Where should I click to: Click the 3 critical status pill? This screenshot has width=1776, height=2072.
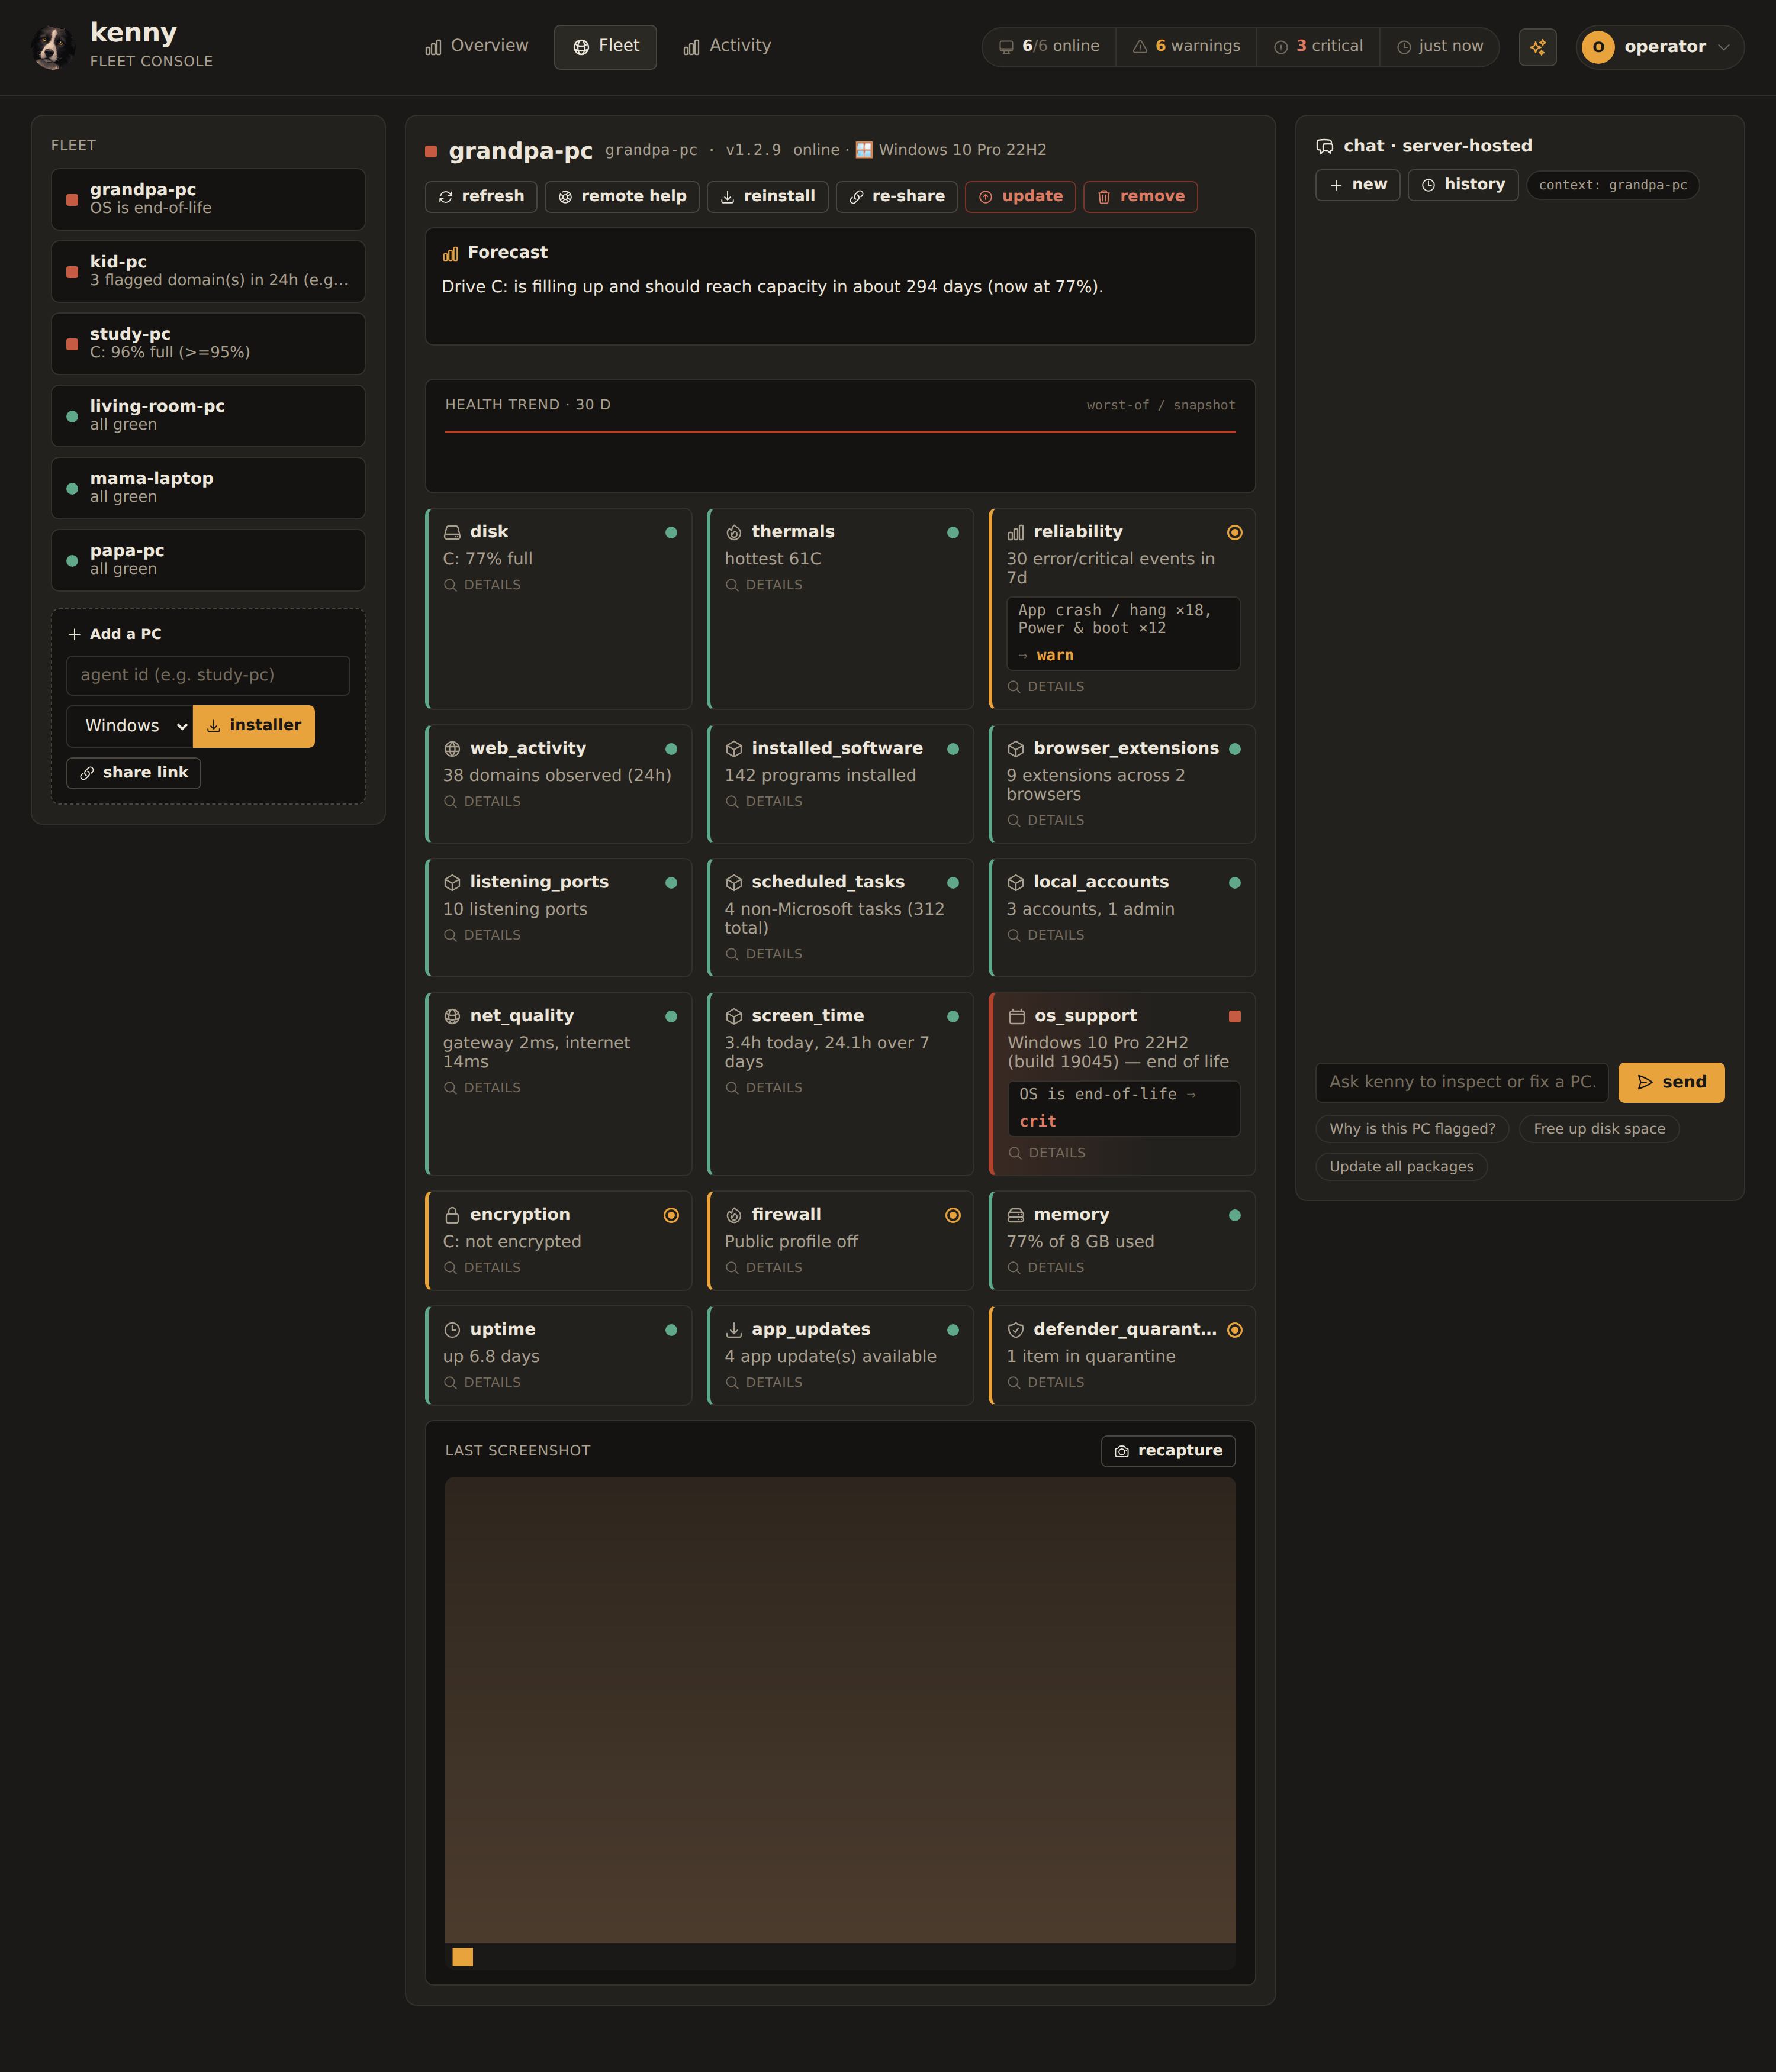(x=1318, y=46)
